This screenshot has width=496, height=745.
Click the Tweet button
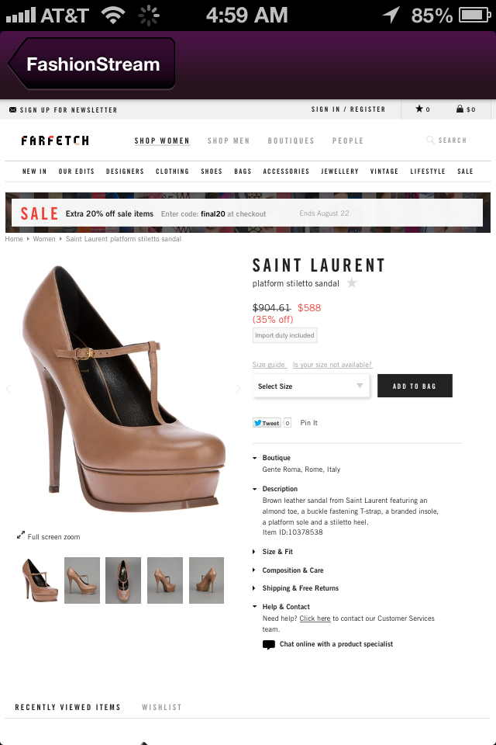267,423
